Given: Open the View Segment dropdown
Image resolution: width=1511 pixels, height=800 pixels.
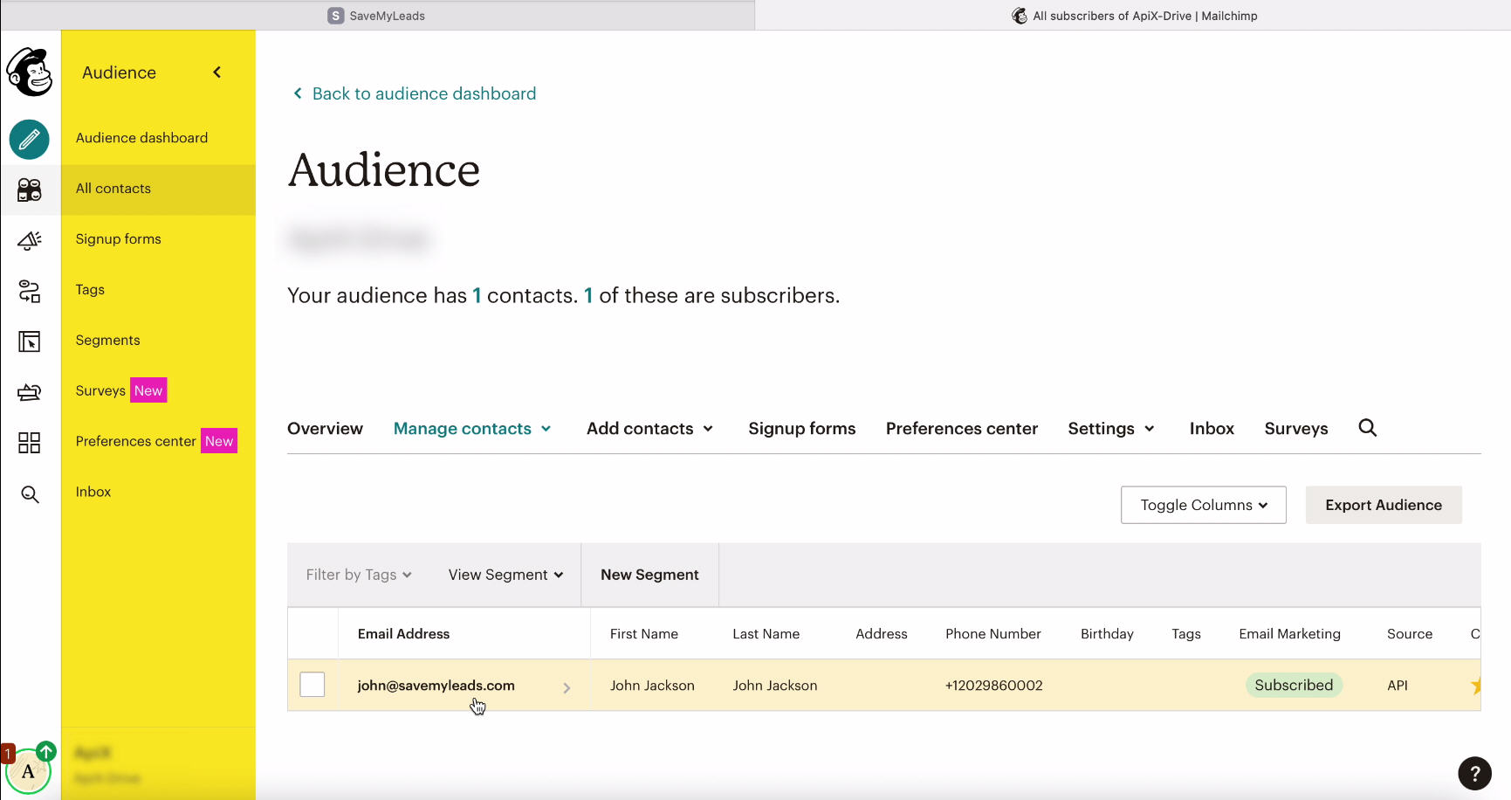Looking at the screenshot, I should [x=506, y=575].
